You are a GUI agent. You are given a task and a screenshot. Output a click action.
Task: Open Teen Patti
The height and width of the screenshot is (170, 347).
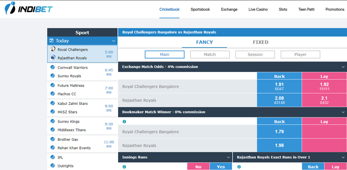coord(306,10)
